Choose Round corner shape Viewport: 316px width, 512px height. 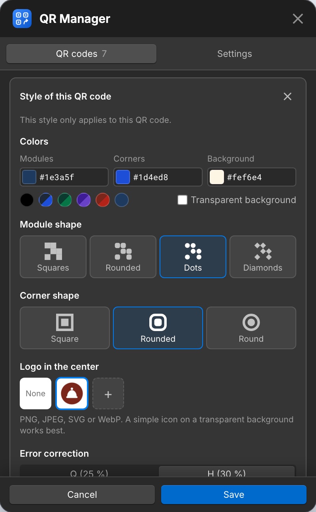click(251, 328)
